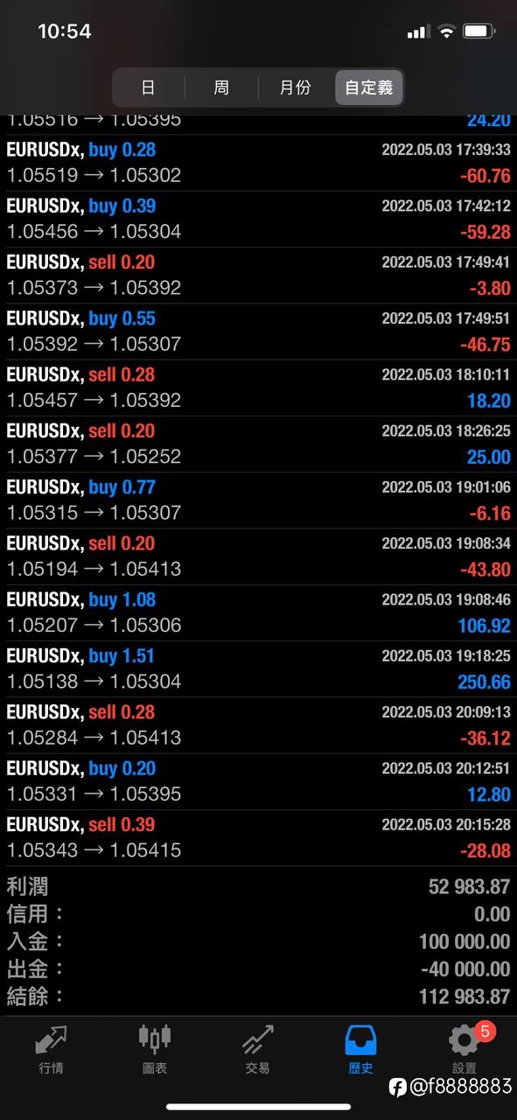Tap the red notification badge showing 5
This screenshot has height=1120, width=517.
coord(486,1032)
